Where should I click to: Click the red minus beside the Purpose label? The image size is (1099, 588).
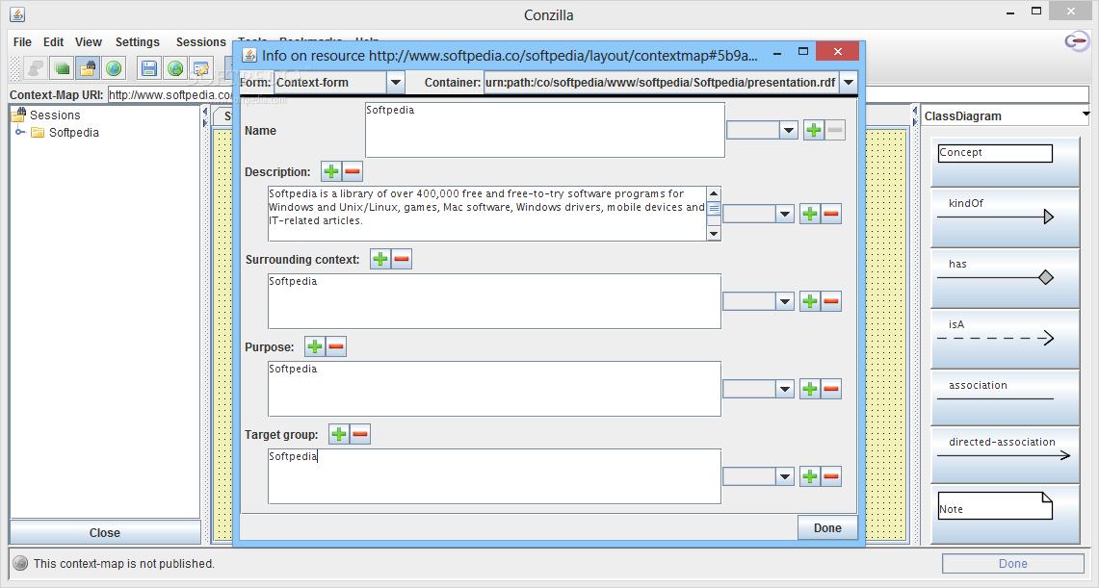pyautogui.click(x=336, y=346)
